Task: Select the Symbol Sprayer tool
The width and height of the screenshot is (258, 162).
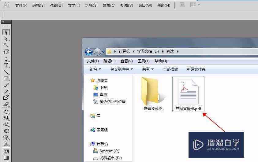Action: (6, 137)
